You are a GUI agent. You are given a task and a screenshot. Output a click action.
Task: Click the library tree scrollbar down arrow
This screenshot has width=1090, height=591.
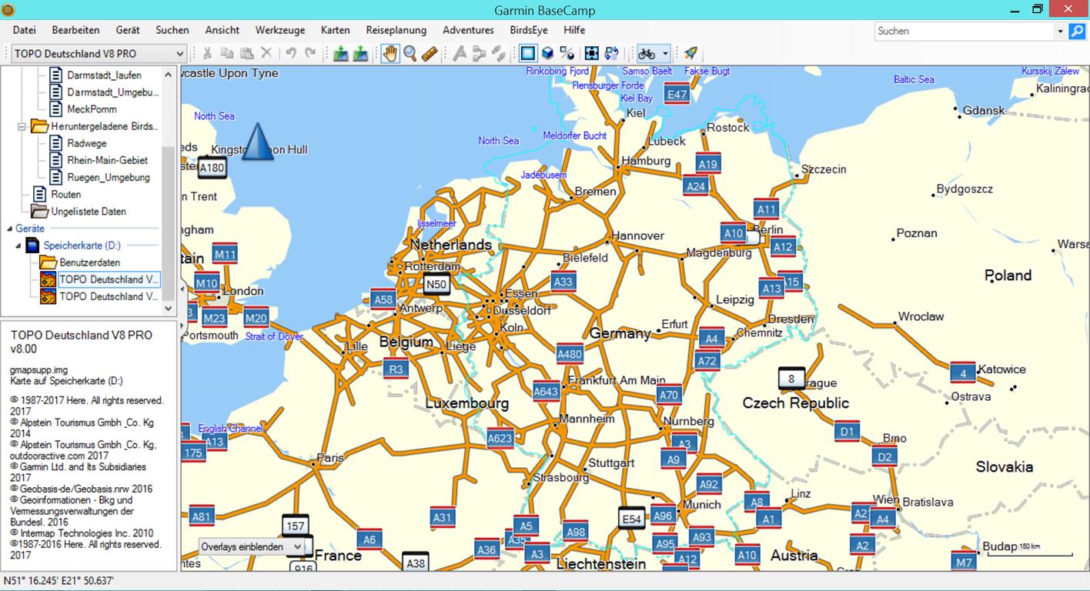pyautogui.click(x=169, y=308)
